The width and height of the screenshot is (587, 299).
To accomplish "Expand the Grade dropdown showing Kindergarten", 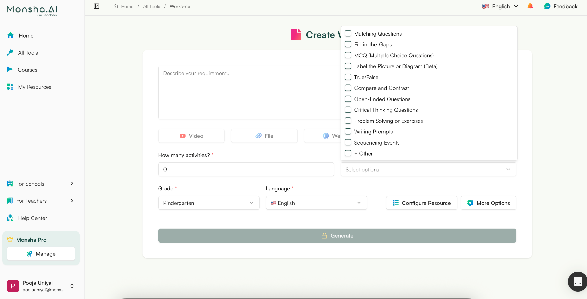I will click(x=208, y=203).
